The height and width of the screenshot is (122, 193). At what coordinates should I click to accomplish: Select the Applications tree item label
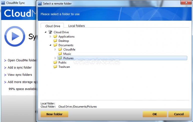pos(66,36)
